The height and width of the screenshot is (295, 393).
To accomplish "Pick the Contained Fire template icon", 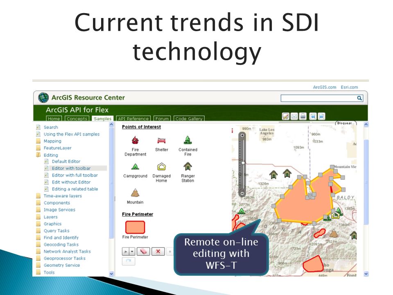I will [x=188, y=140].
